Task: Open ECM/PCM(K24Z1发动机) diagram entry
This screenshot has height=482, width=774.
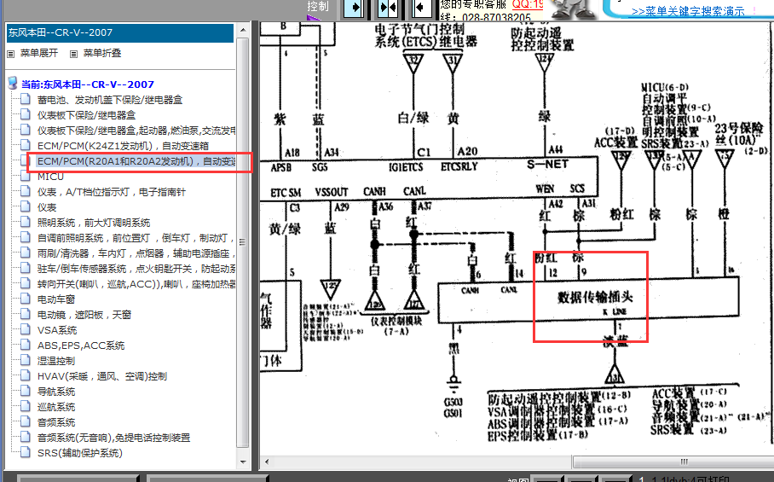Action: [123, 146]
